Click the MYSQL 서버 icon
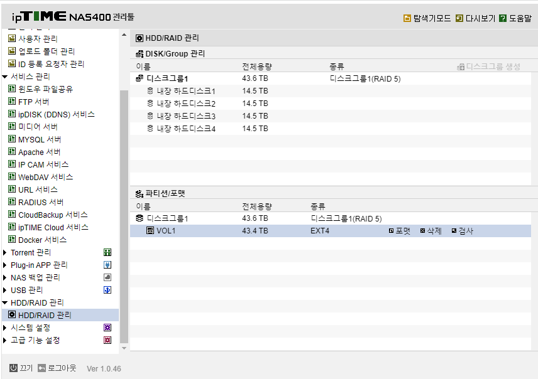538x379 pixels. point(12,139)
